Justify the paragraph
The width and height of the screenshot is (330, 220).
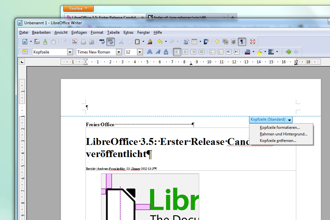click(202, 52)
